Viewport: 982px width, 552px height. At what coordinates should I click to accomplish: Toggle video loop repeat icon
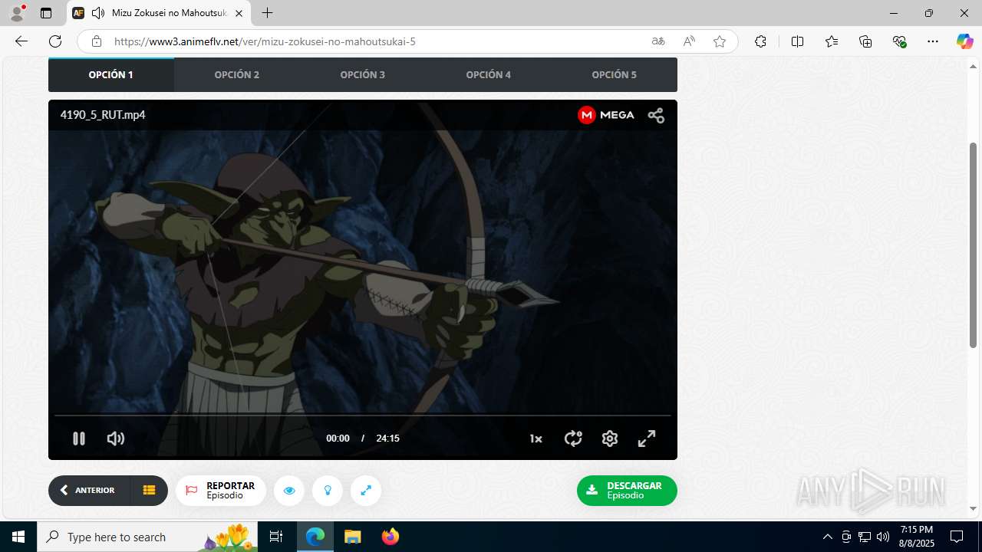pyautogui.click(x=573, y=439)
